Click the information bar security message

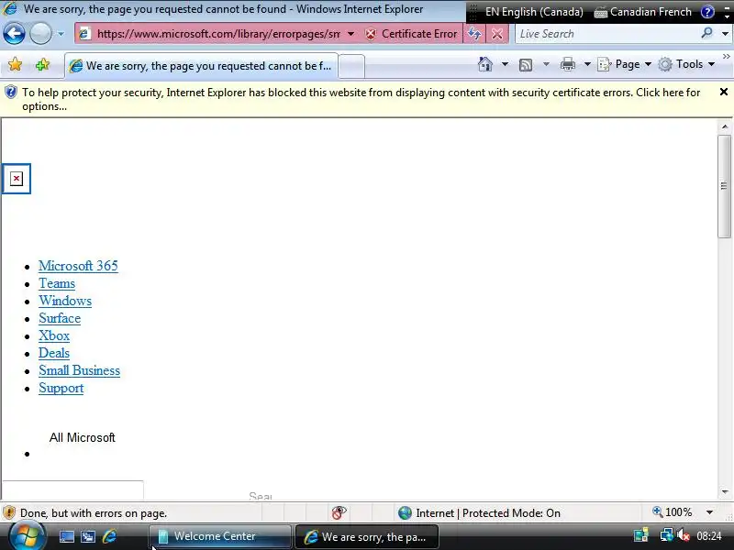coord(361,99)
